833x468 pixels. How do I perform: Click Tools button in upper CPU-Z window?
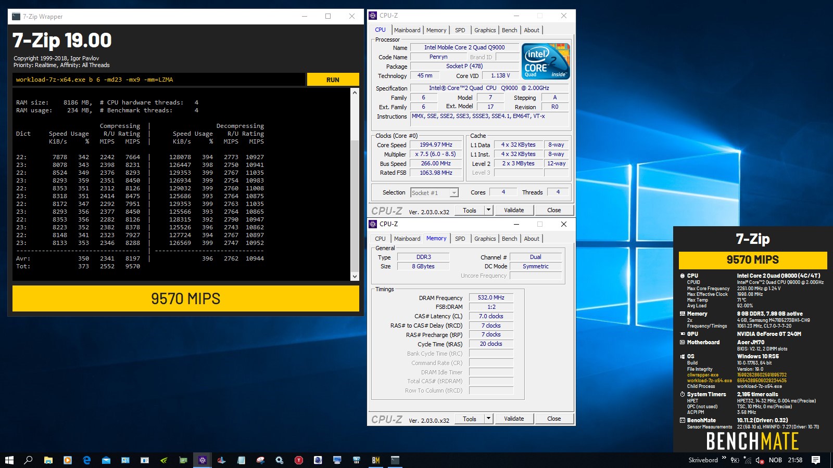coord(470,210)
